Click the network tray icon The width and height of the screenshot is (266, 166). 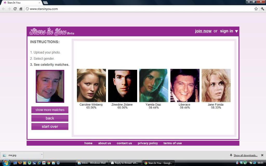255,163
